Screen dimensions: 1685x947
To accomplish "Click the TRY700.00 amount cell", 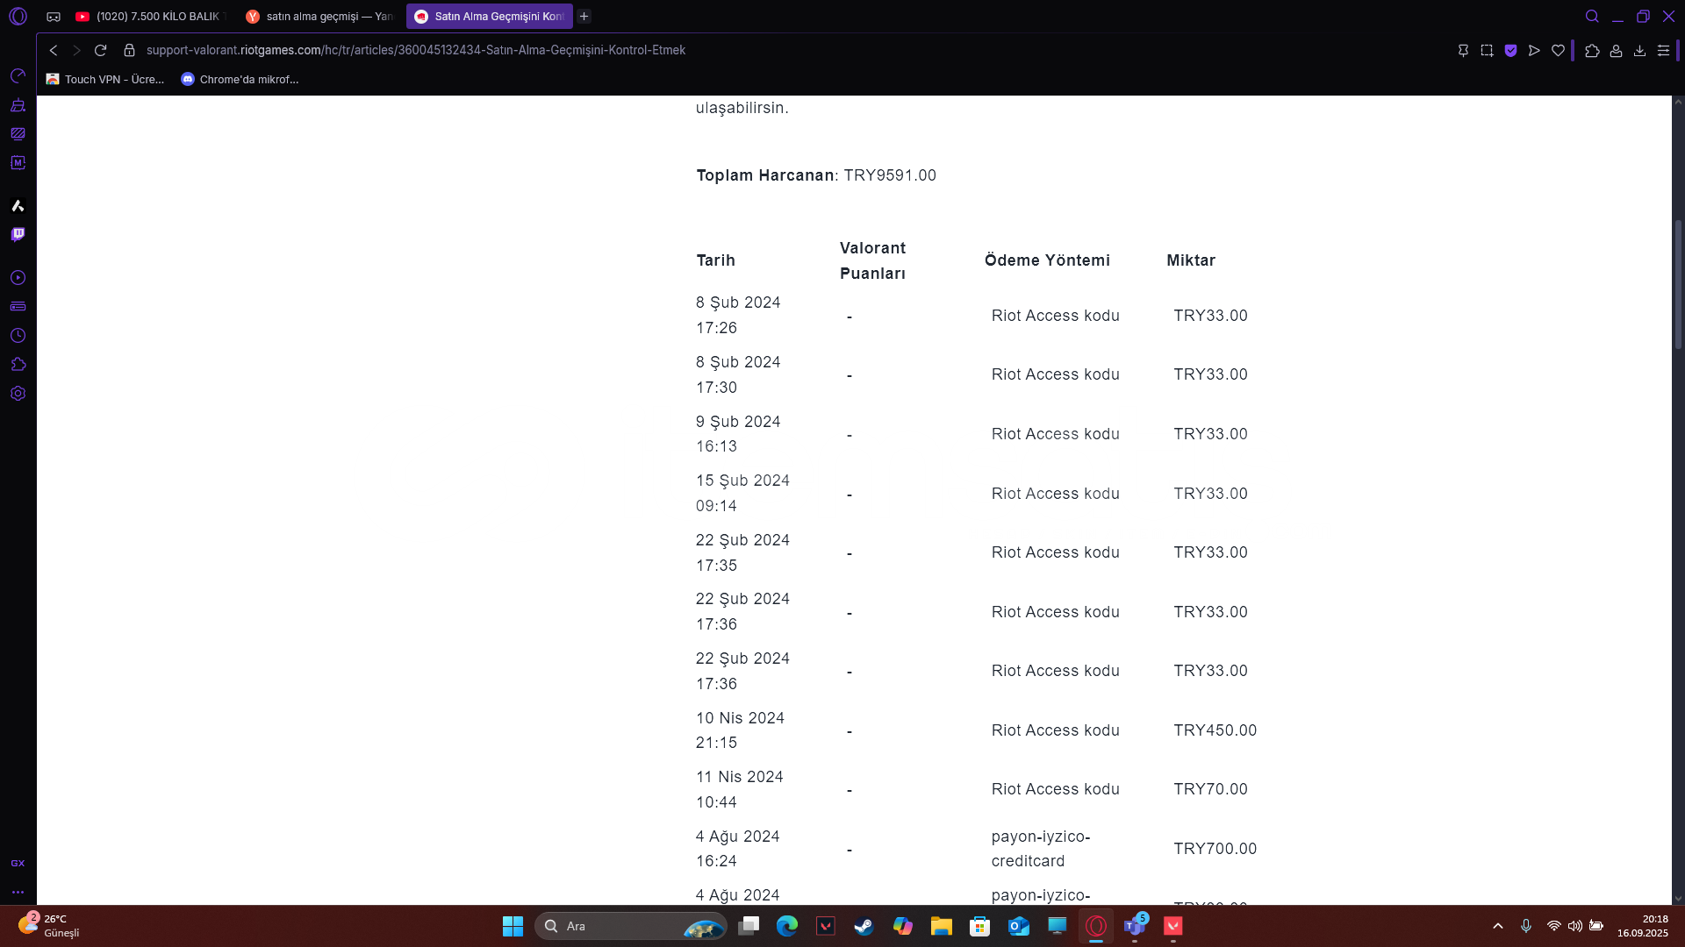I will 1215,849.
